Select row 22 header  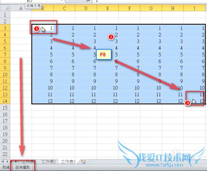(5, 154)
